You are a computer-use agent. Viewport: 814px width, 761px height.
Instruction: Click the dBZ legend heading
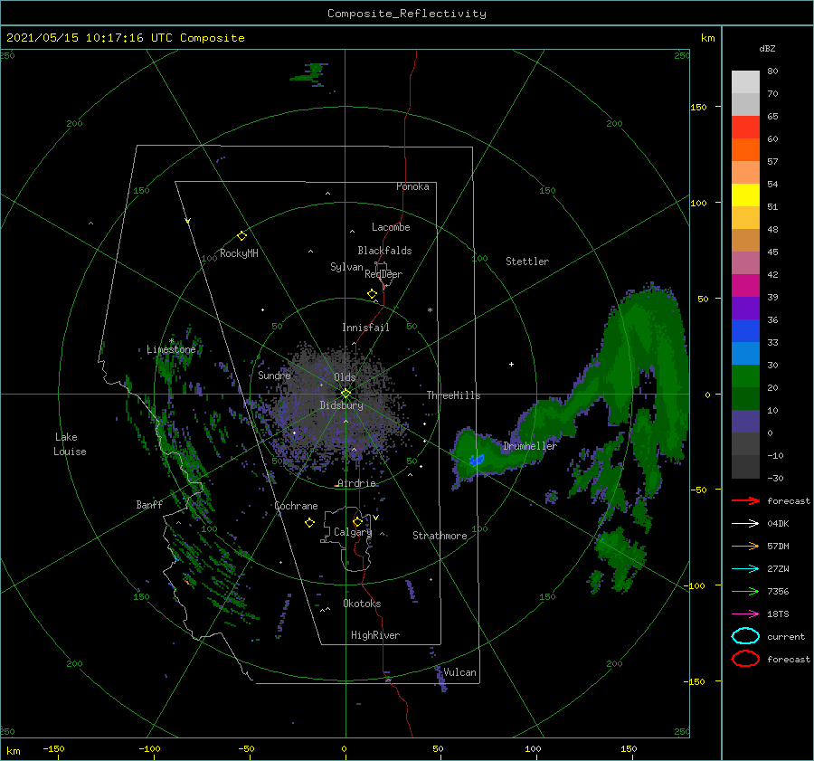click(x=767, y=48)
